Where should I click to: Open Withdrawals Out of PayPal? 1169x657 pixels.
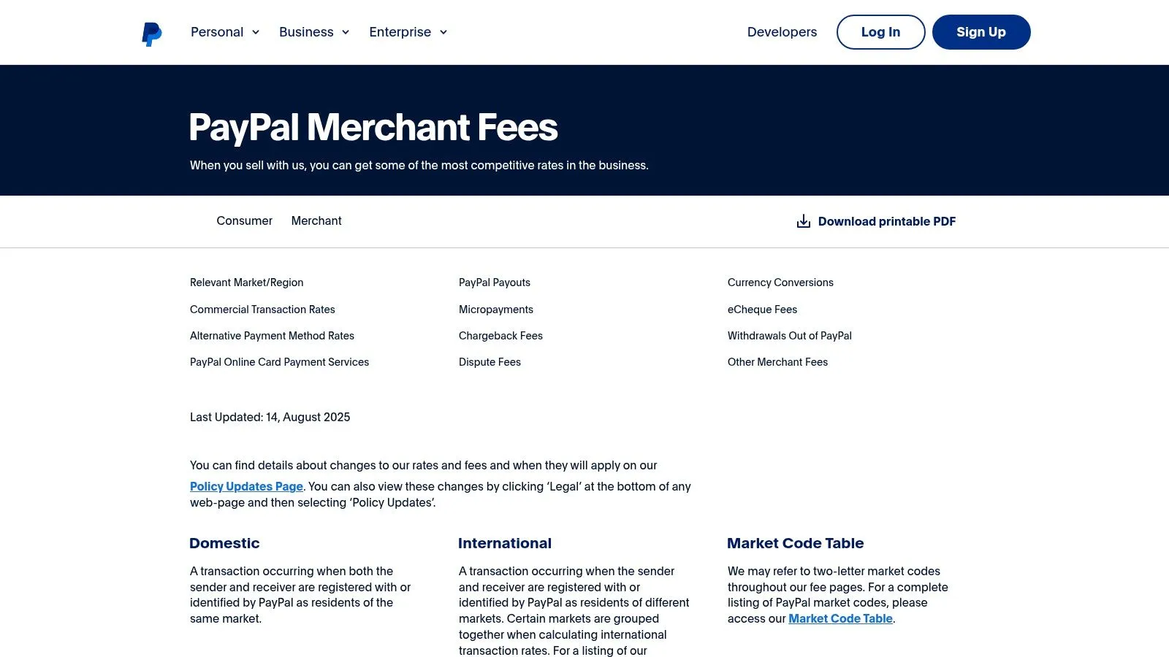(x=789, y=335)
